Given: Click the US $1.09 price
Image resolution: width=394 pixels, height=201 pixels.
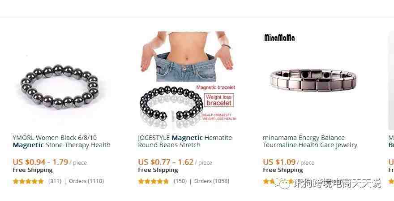Looking at the screenshot, I should [279, 162].
